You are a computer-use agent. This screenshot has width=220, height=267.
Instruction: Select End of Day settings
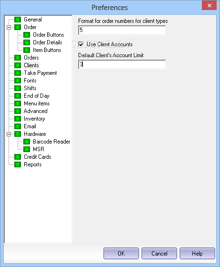[37, 96]
